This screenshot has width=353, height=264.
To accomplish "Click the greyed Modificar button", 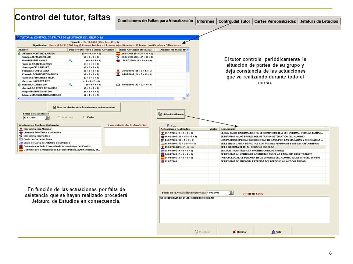I will pos(202,231).
